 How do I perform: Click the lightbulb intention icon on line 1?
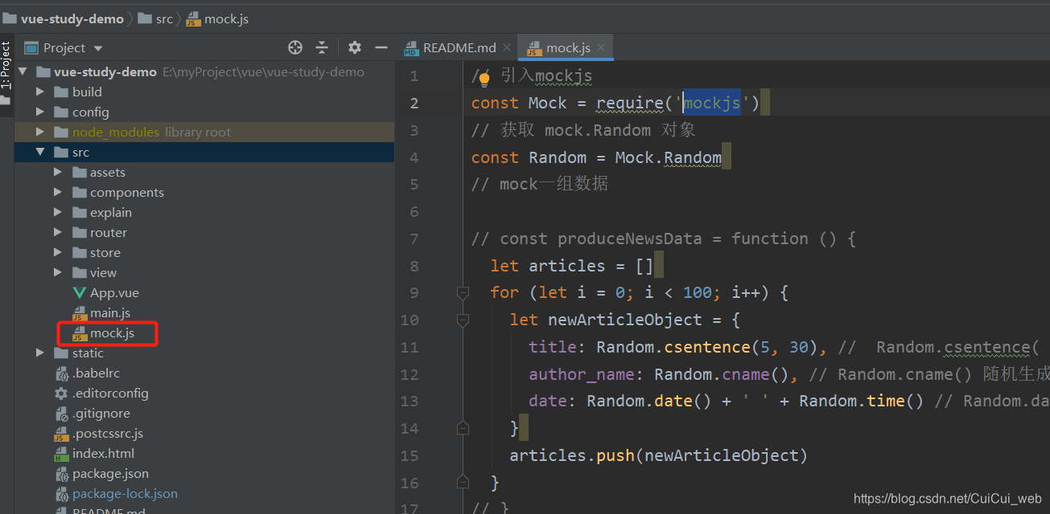(484, 77)
